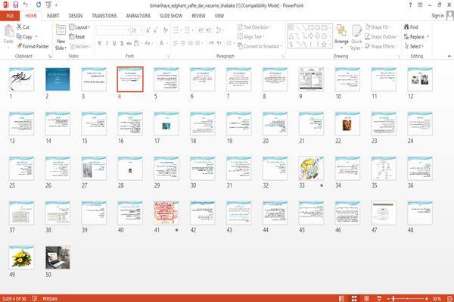Click Clear All Formatting icon
This screenshot has height=302, width=454.
165,30
